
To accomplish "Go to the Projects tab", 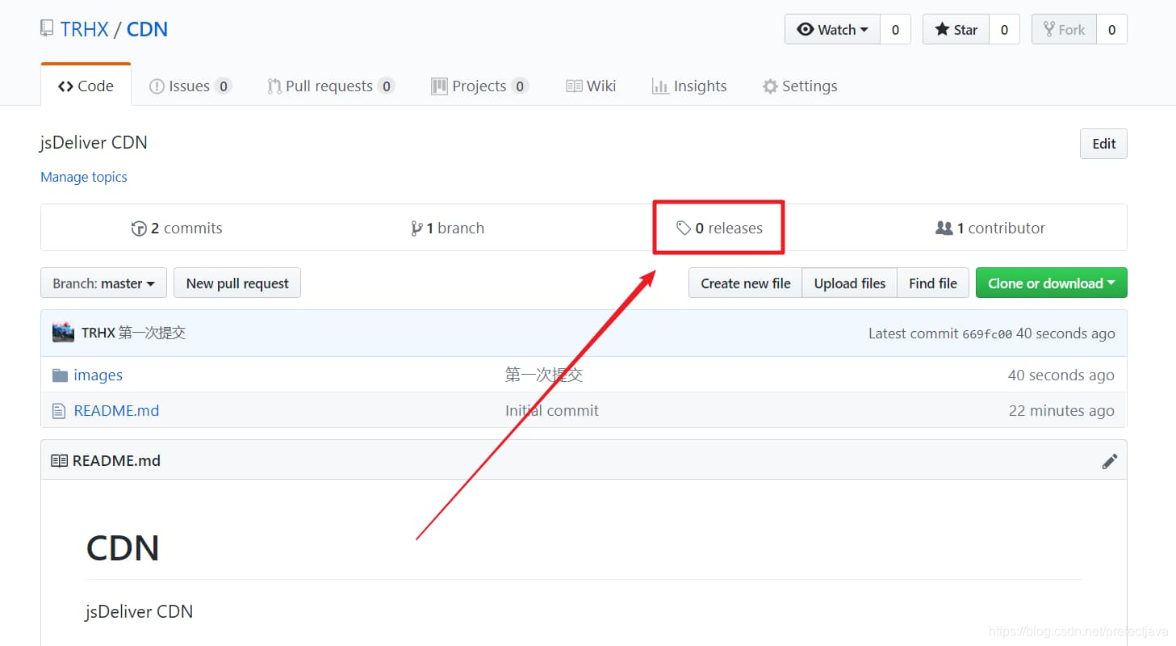I will [479, 86].
